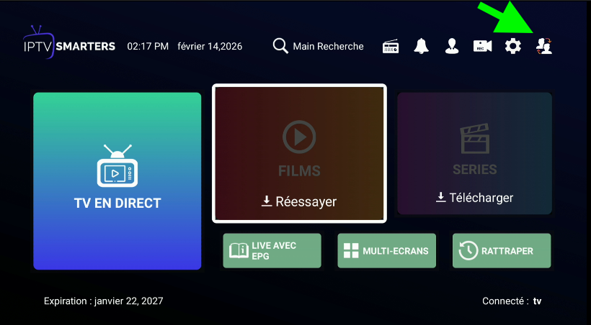Image resolution: width=591 pixels, height=325 pixels.
Task: Click the television icon in TV EN DIRECT
Action: point(117,167)
